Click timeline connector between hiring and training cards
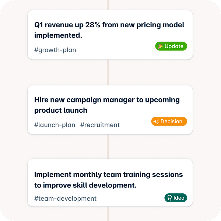 click(108, 147)
